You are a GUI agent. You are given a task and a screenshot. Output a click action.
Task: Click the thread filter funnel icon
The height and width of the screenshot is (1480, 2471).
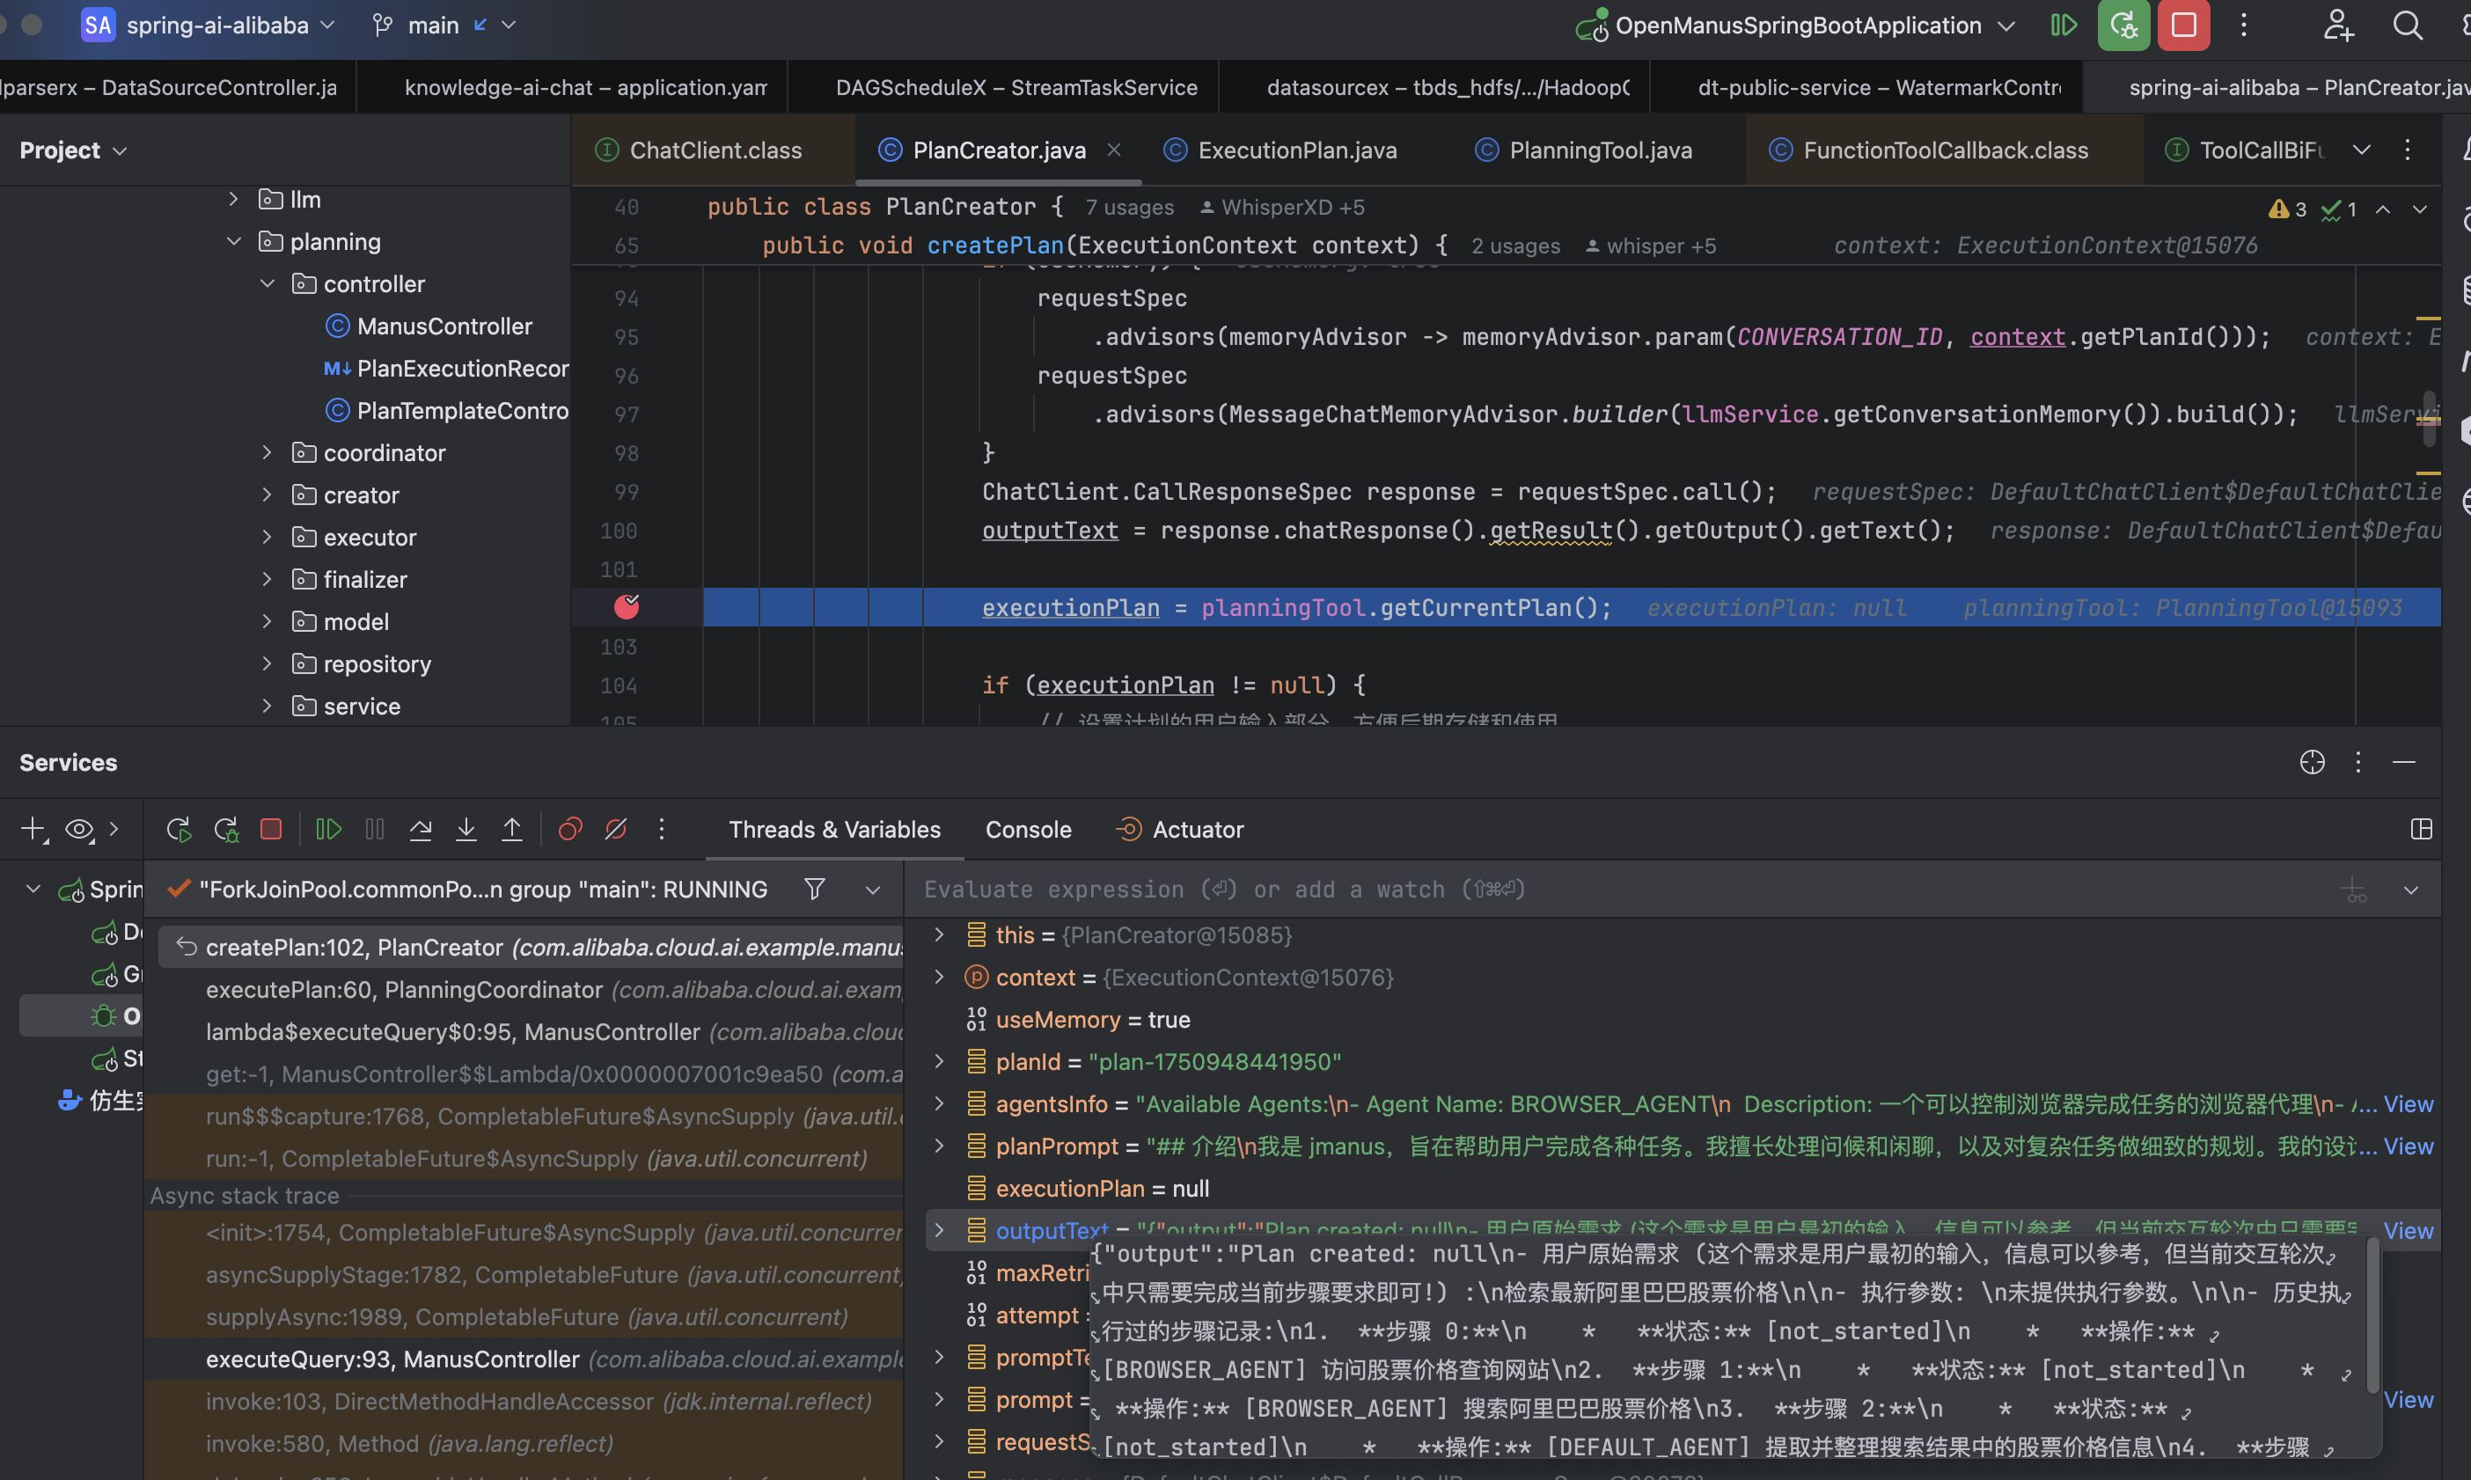pos(815,889)
